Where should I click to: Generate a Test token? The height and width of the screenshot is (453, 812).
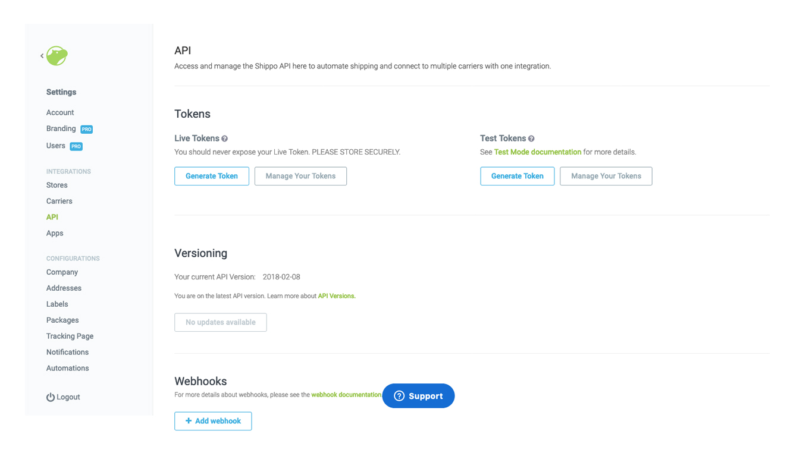(517, 176)
